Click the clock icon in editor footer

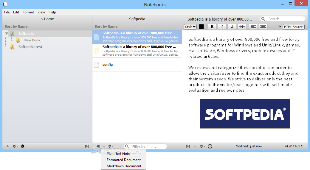(210, 146)
